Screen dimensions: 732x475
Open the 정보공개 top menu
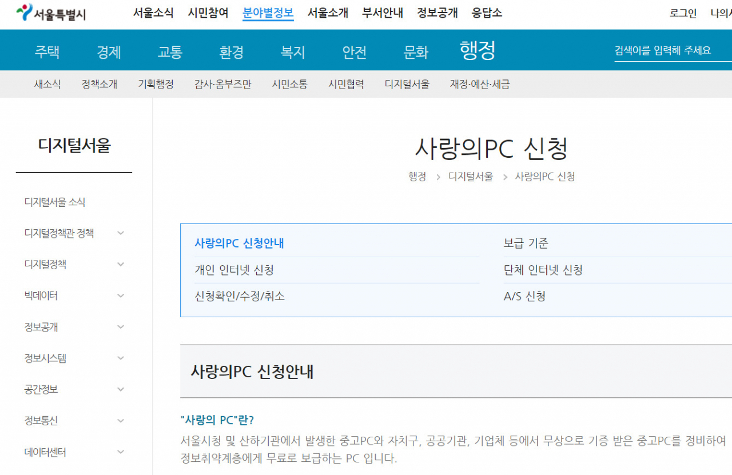[437, 13]
